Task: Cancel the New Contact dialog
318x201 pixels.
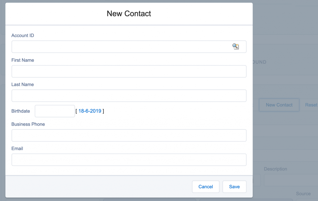Action: coord(206,186)
